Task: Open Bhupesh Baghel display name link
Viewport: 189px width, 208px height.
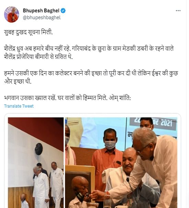Action: point(41,11)
